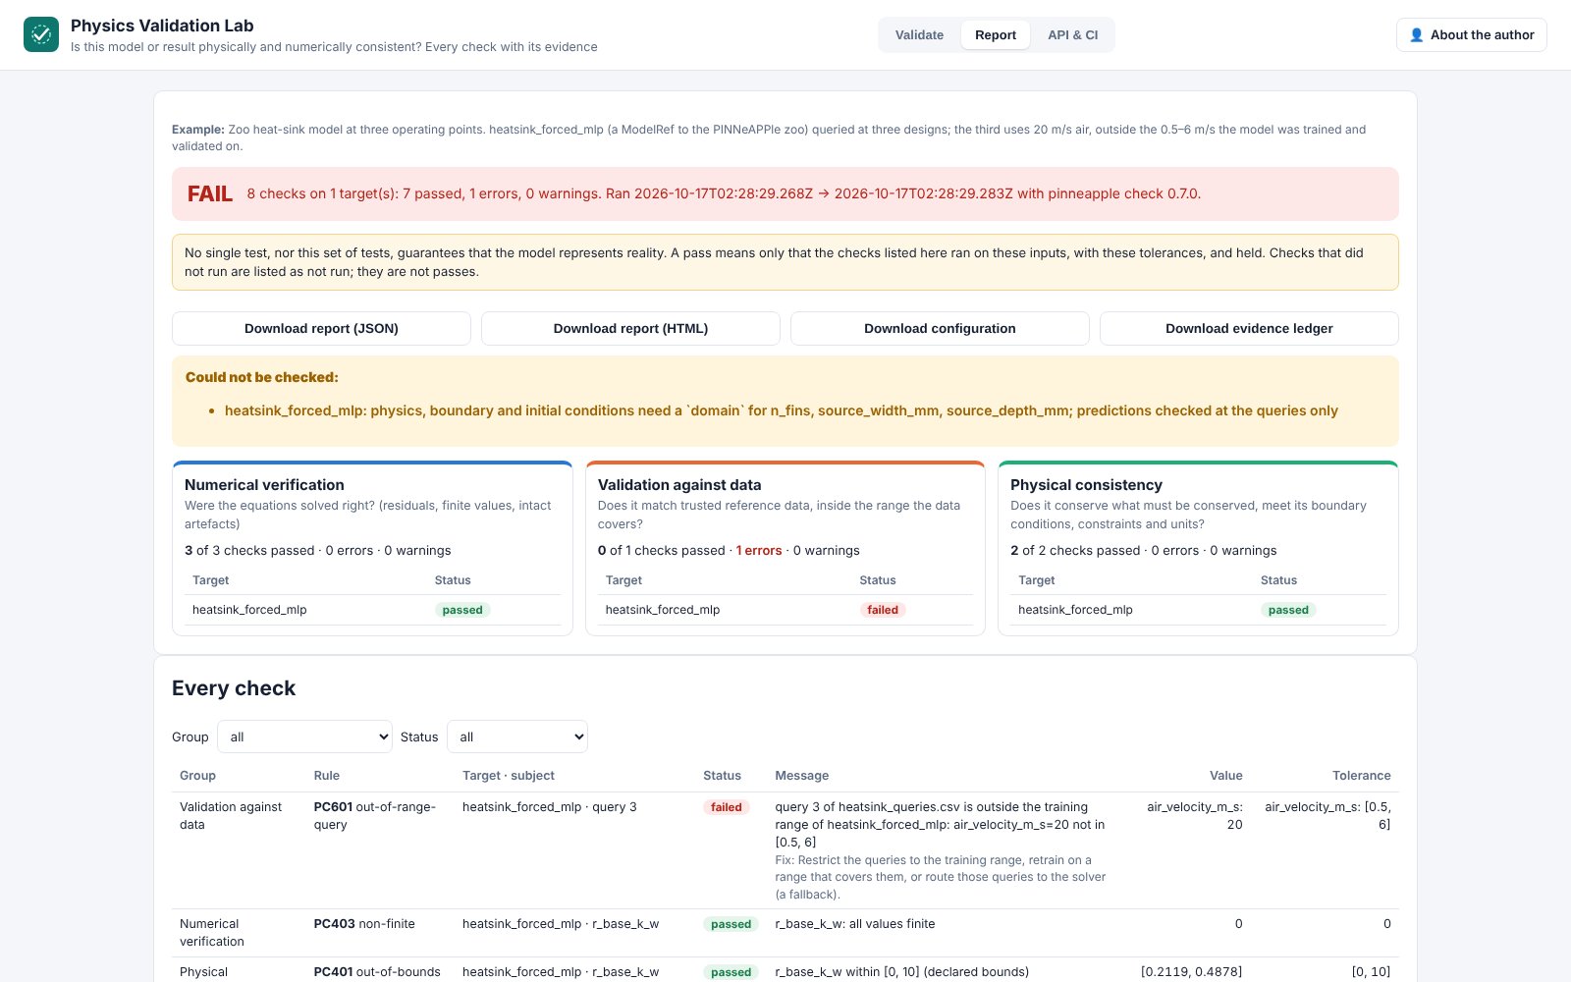Screen dimensions: 1571x982
Task: Click the '1 errors' text in Validation card
Action: tap(759, 550)
